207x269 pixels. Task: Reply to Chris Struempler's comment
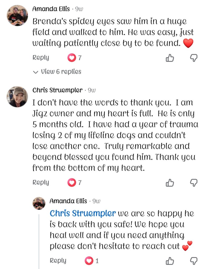(41, 182)
